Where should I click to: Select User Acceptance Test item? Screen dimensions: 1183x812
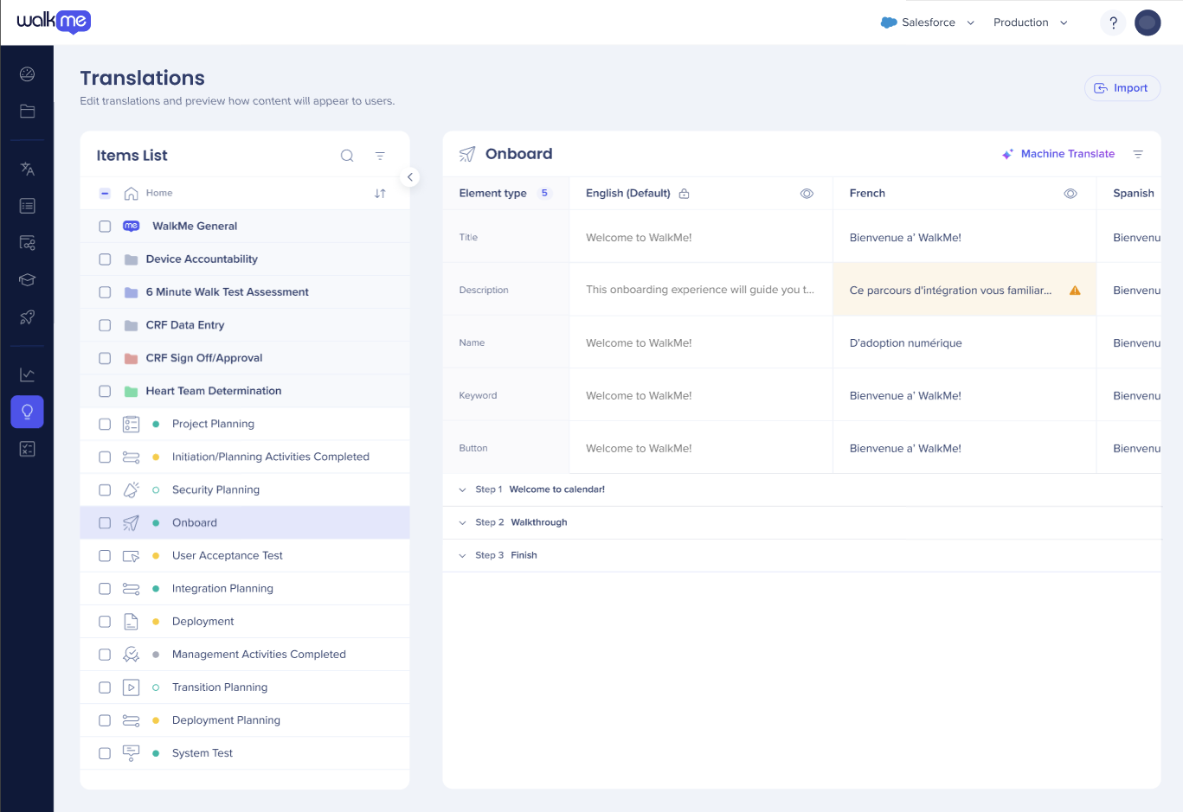click(x=228, y=556)
